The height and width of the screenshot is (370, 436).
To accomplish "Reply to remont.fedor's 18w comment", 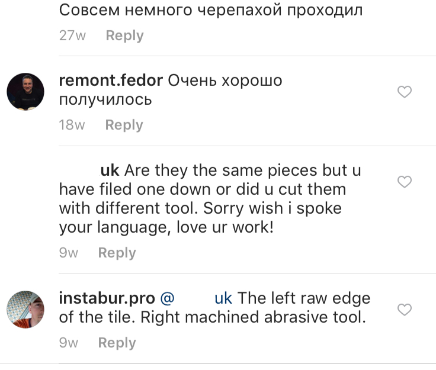I will pyautogui.click(x=124, y=125).
